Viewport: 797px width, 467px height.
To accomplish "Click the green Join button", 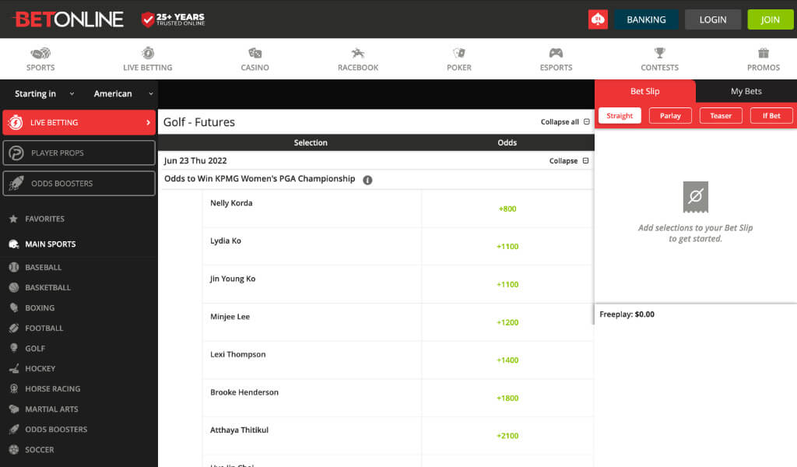I will coord(770,19).
